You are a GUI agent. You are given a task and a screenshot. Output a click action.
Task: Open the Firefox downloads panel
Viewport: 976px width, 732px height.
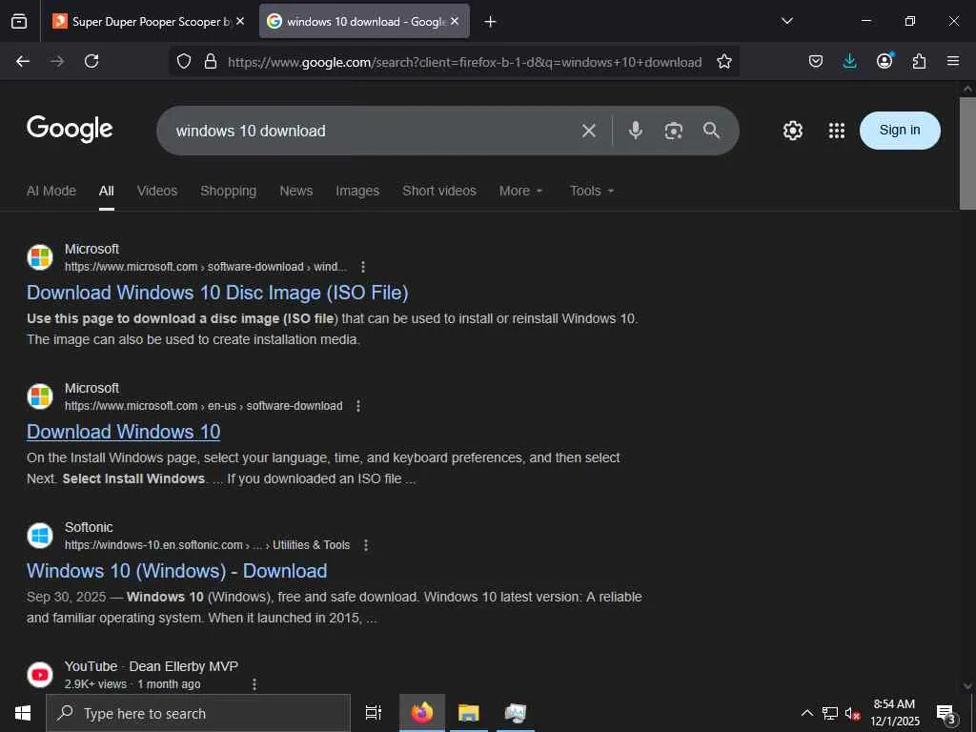pyautogui.click(x=849, y=61)
